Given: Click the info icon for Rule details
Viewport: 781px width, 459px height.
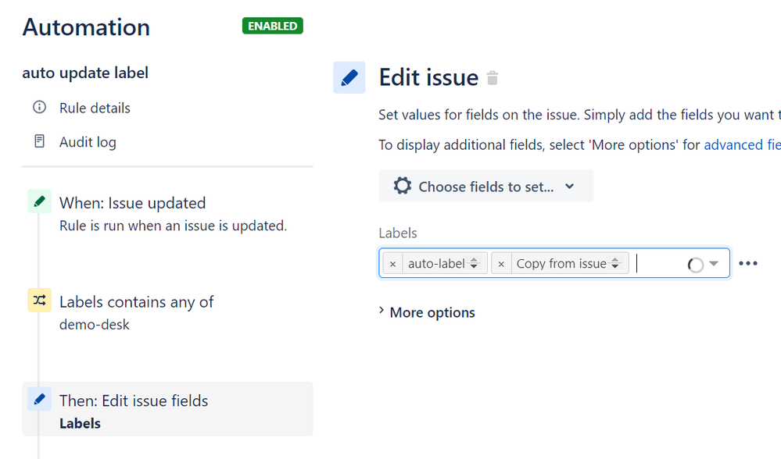Looking at the screenshot, I should click(39, 108).
